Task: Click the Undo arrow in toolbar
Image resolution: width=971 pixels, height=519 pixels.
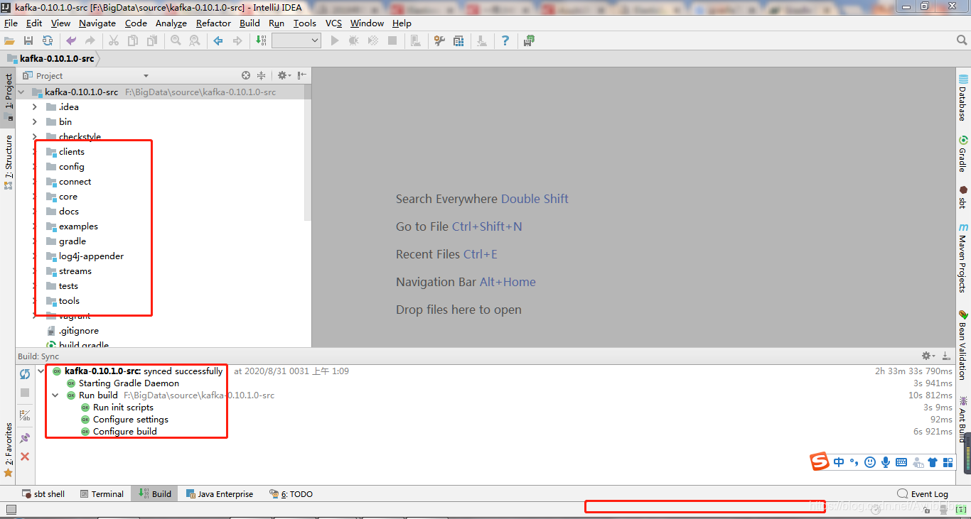Action: point(71,41)
